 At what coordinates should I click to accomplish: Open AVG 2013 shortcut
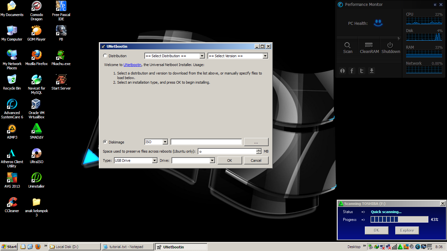12,180
